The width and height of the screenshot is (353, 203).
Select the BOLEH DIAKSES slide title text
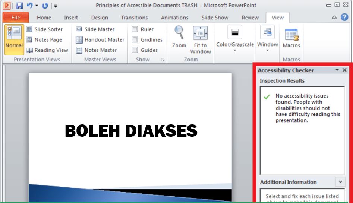(x=131, y=131)
